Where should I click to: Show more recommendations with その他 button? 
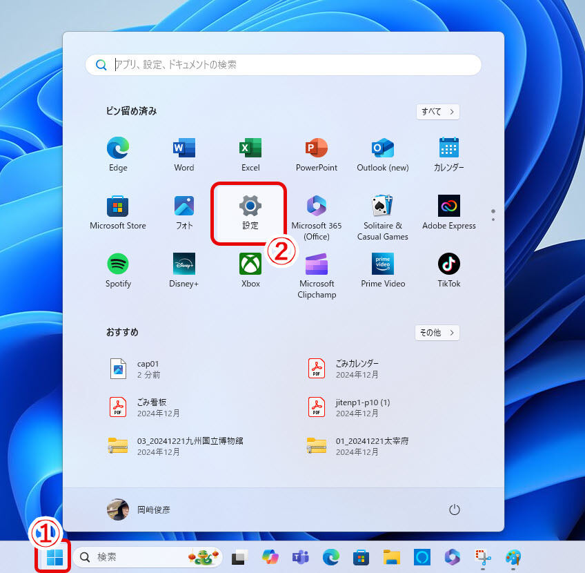click(437, 333)
